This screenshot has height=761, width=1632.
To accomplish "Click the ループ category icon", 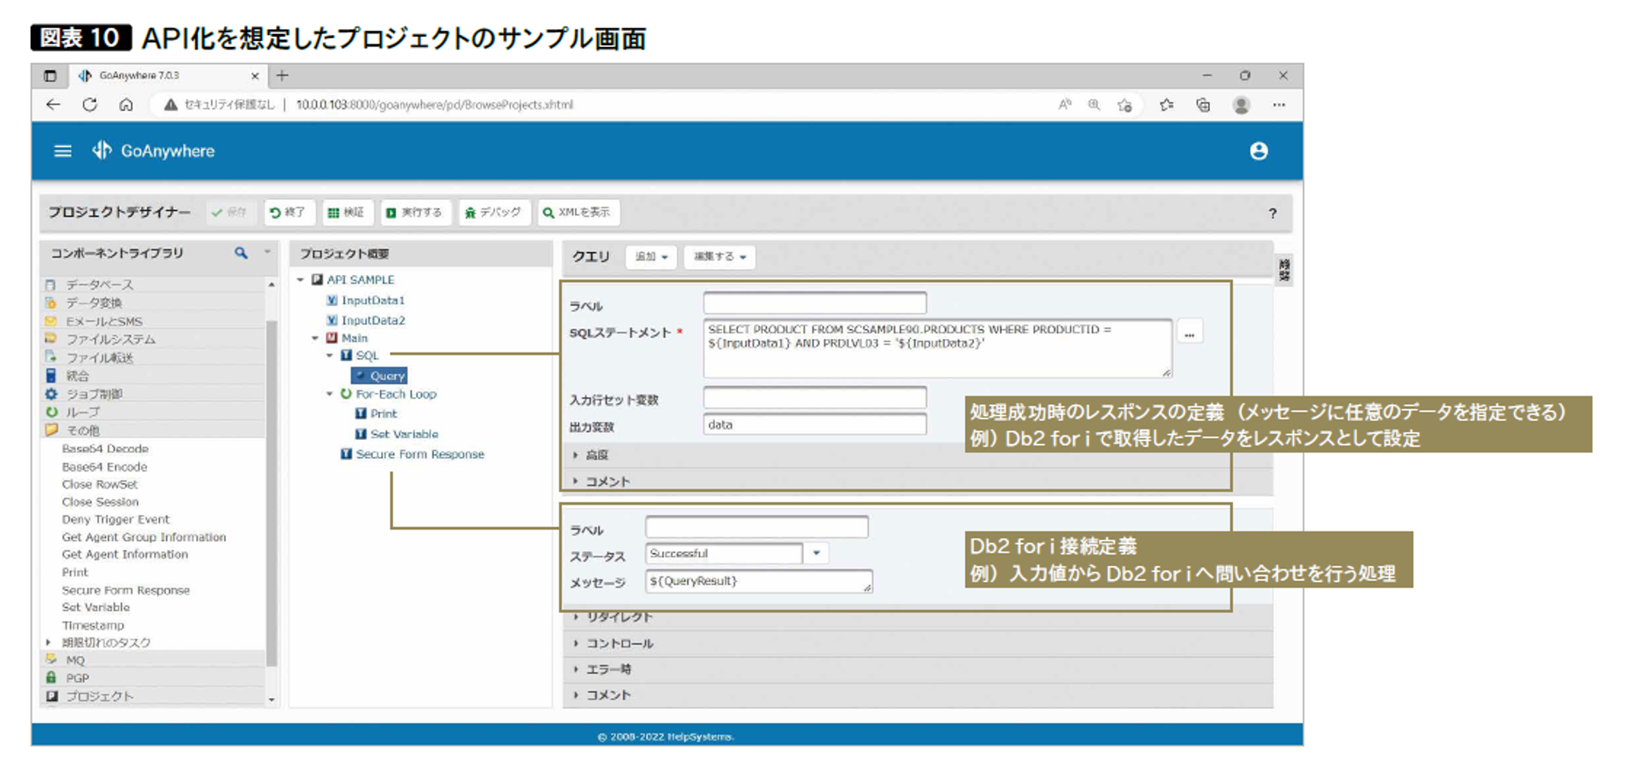I will pyautogui.click(x=50, y=412).
